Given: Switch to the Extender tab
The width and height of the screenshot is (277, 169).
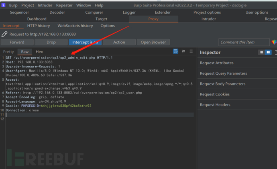Looking at the screenshot, I should pos(163,12).
